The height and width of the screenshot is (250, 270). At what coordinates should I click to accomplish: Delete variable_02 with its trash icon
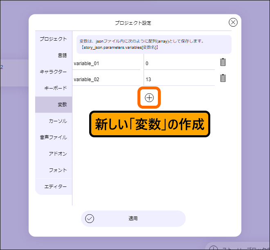coord(223,78)
